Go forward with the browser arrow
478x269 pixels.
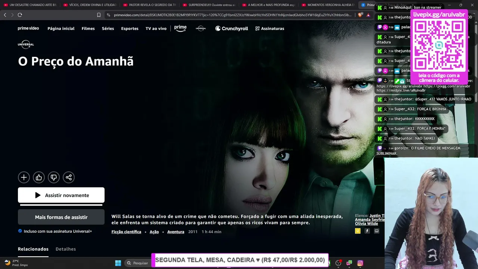[12, 15]
